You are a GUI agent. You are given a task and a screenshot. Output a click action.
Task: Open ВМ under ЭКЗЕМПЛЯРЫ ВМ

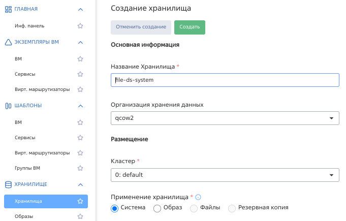(x=18, y=59)
